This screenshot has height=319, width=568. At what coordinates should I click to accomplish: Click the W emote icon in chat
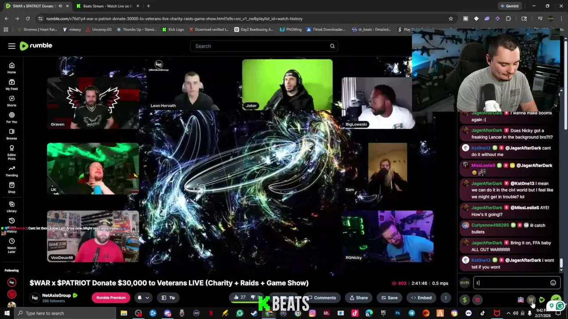(531, 300)
